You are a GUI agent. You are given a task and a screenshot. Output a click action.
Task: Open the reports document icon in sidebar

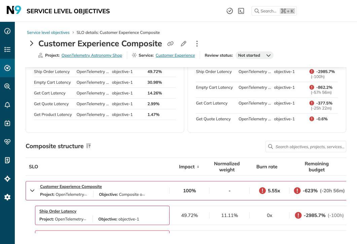click(7, 160)
